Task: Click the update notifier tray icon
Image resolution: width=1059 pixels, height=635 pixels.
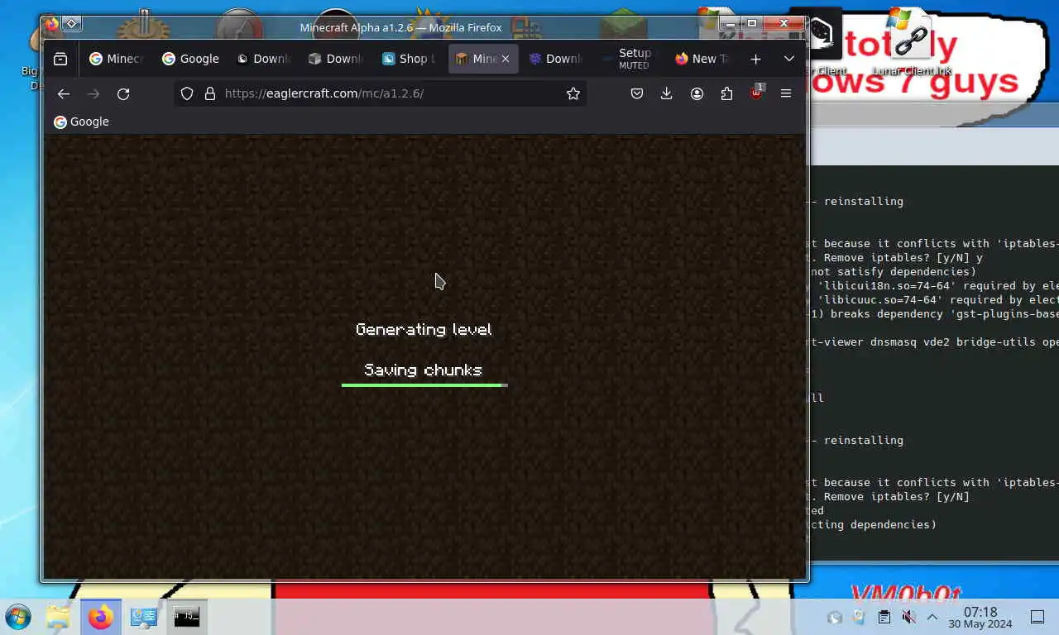Action: click(x=859, y=617)
